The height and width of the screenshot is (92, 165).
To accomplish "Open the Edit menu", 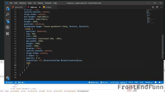I will pyautogui.click(x=16, y=3).
